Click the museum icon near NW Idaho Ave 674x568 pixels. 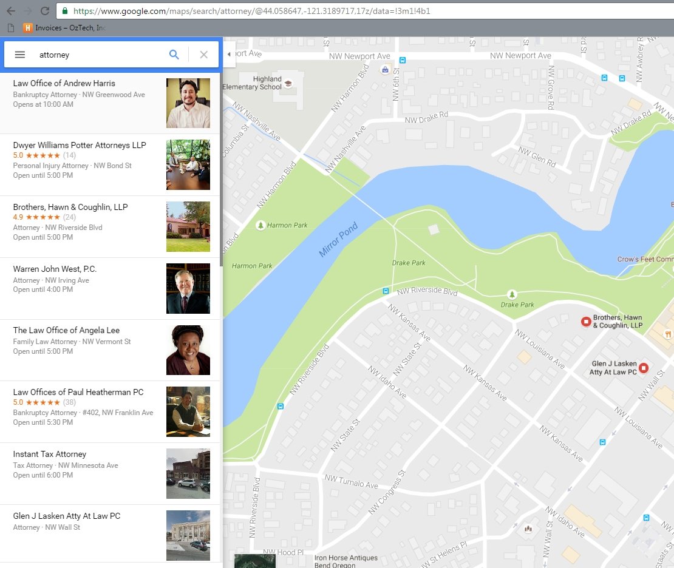[x=528, y=529]
